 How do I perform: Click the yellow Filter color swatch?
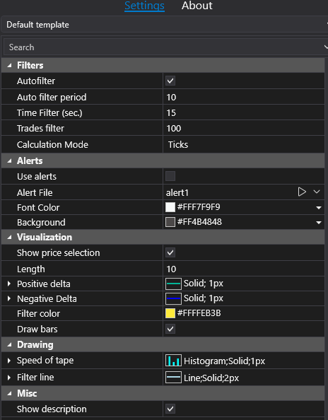[x=170, y=313]
